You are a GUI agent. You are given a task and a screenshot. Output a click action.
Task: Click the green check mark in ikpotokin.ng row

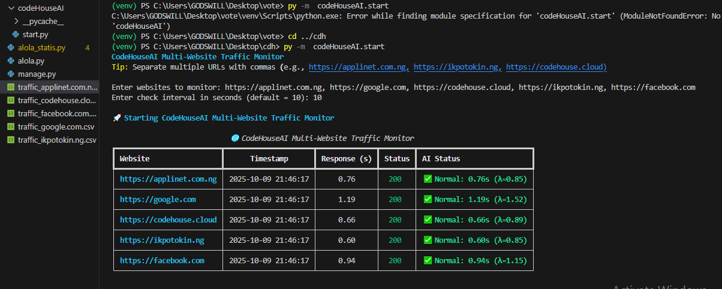[428, 240]
